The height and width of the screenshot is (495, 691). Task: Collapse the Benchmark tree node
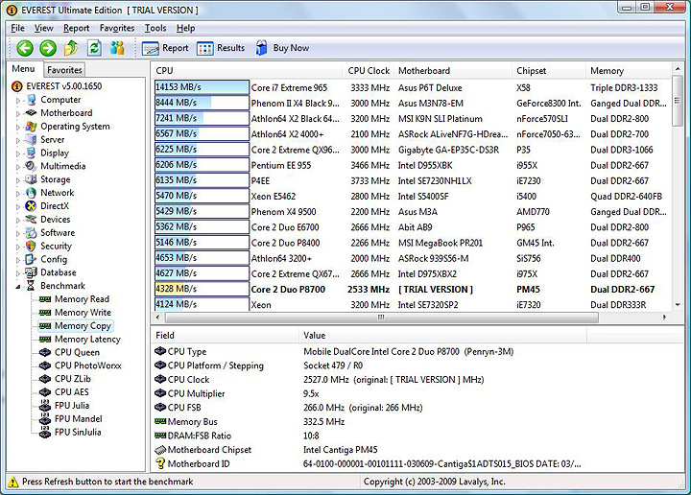(x=18, y=286)
